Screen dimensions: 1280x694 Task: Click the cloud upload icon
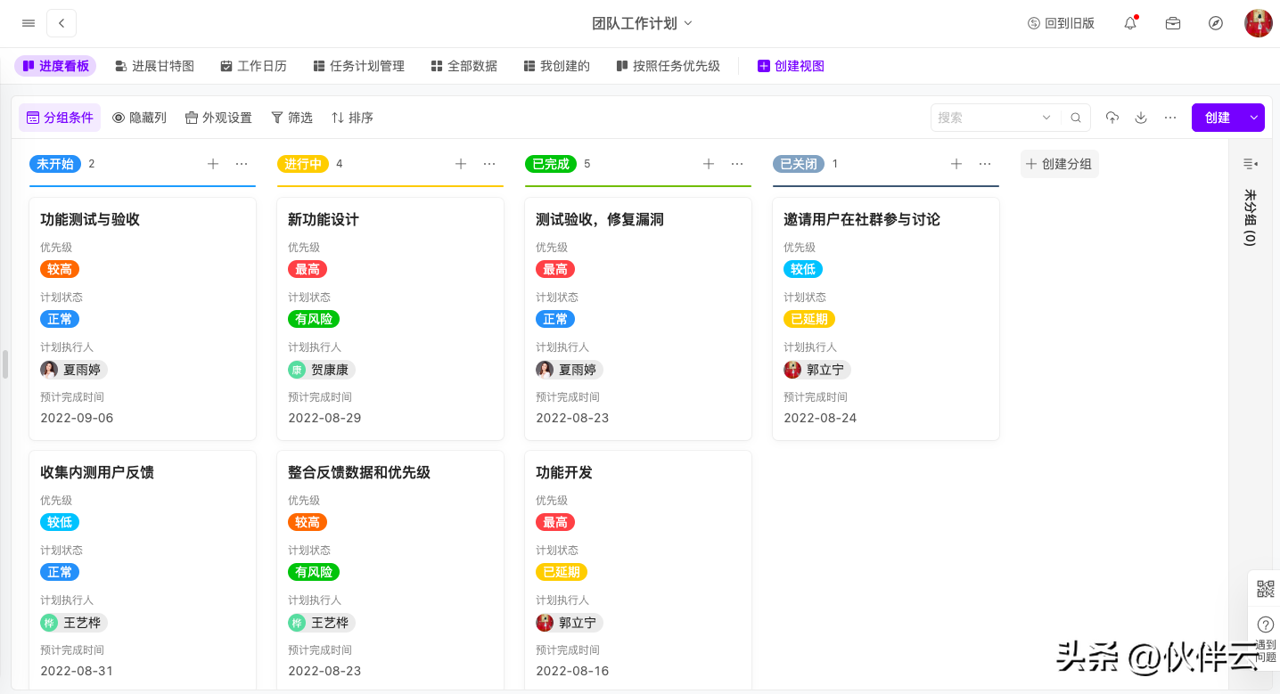1112,118
